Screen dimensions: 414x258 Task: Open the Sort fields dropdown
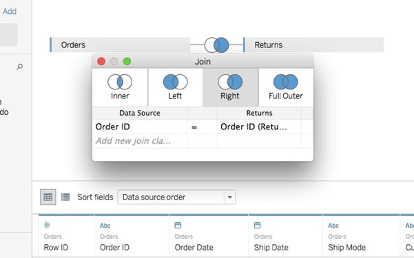pyautogui.click(x=176, y=197)
